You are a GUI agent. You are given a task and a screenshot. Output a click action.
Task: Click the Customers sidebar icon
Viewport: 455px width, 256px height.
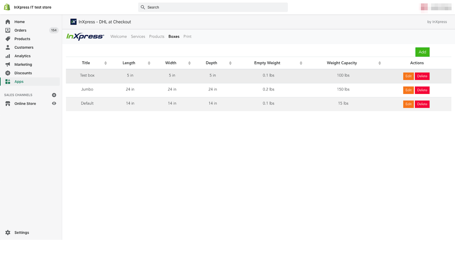click(8, 47)
